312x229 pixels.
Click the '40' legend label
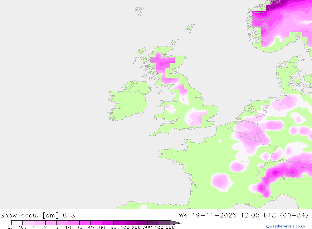91,227
